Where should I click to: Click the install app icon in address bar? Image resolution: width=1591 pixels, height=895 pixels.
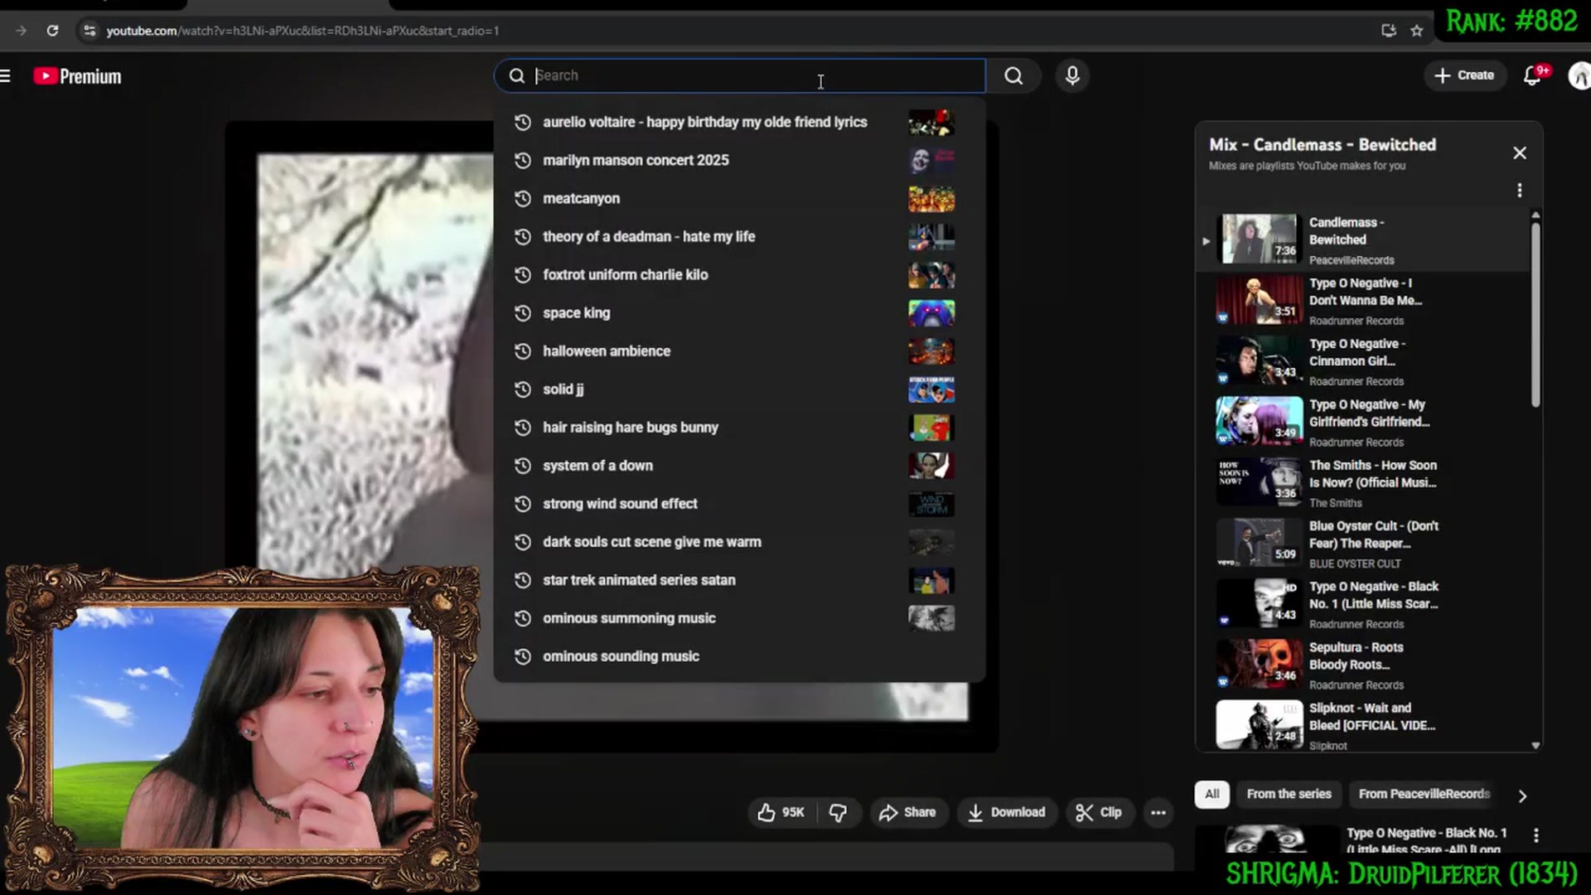coord(1389,31)
